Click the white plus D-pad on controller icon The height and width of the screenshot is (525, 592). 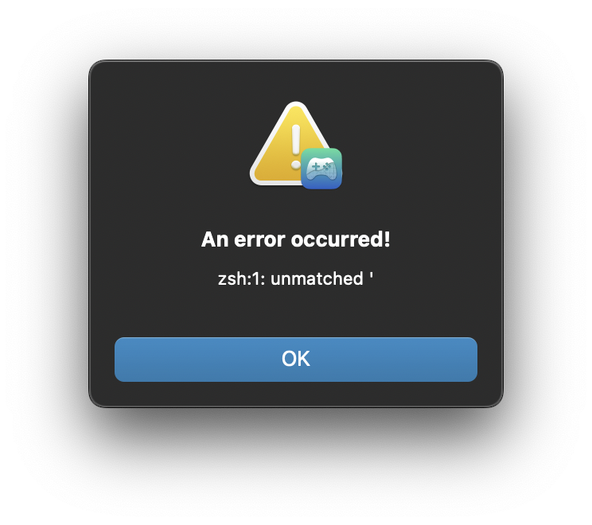(315, 166)
